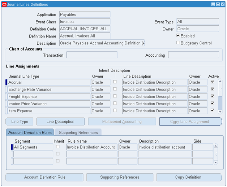Enable the Budgetary Control checkbox

click(178, 43)
